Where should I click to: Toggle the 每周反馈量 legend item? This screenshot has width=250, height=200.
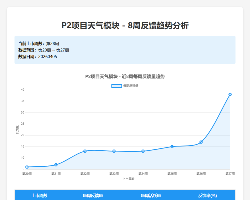coord(125,86)
